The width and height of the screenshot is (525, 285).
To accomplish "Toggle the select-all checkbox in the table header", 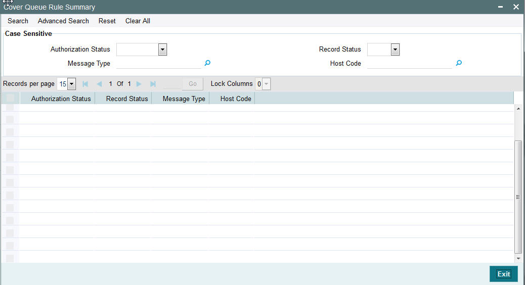I will pos(10,98).
